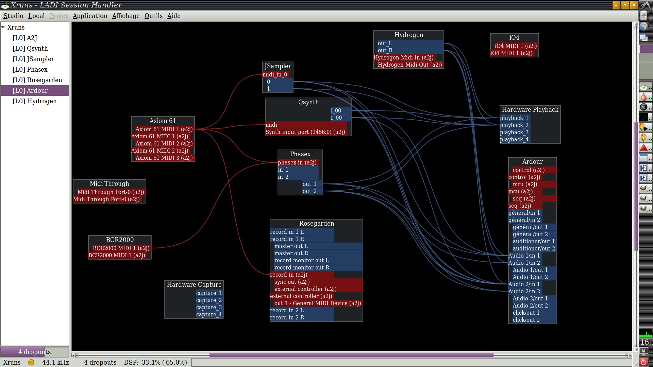The image size is (653, 367).
Task: Select [L0] Qsynth in the app list
Action: tap(30, 49)
